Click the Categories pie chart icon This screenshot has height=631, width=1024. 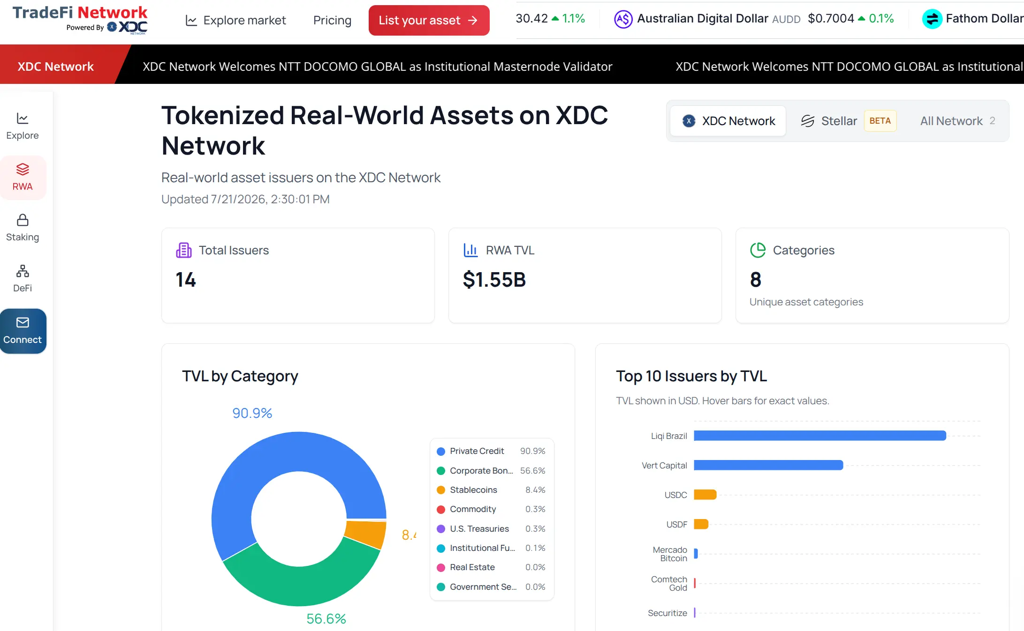758,250
